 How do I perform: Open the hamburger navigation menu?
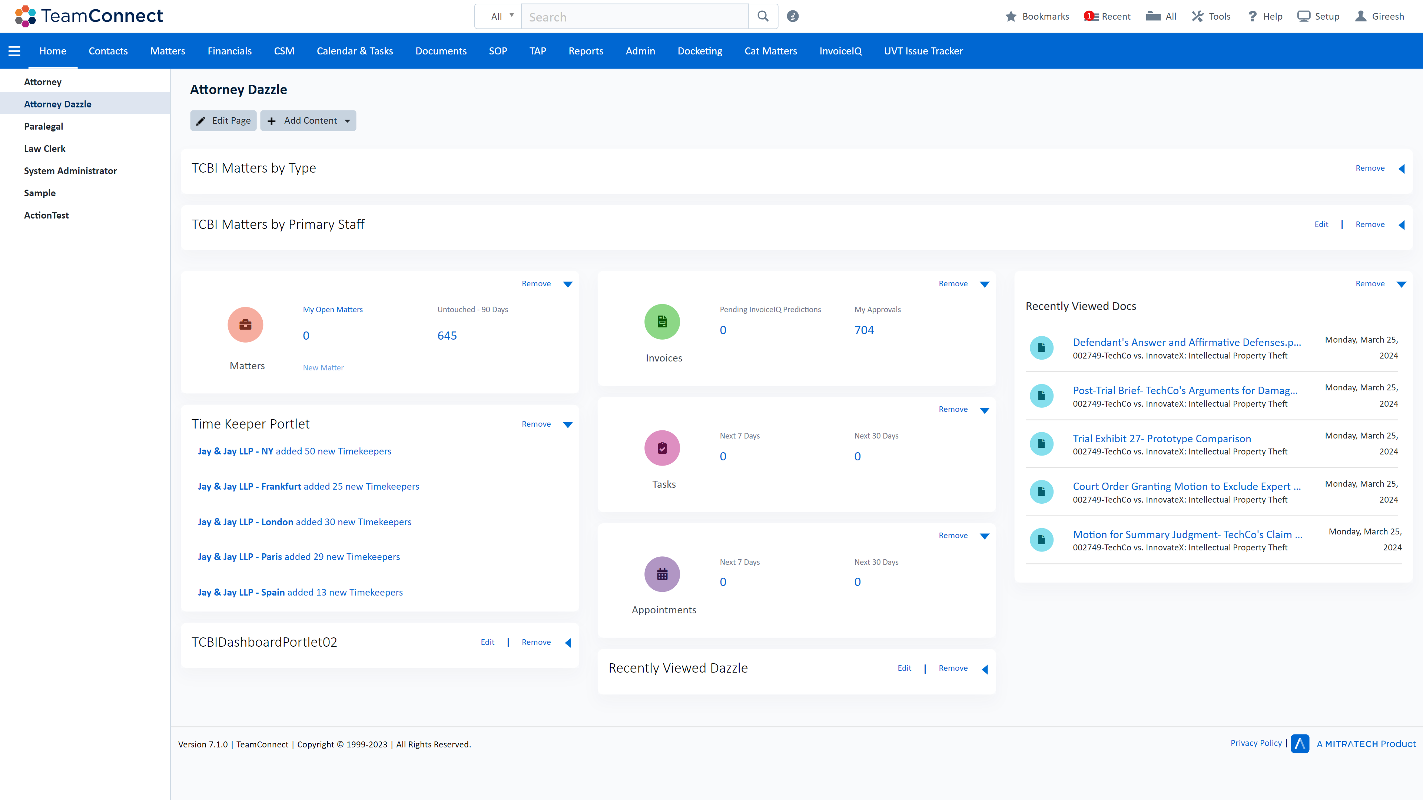tap(14, 51)
